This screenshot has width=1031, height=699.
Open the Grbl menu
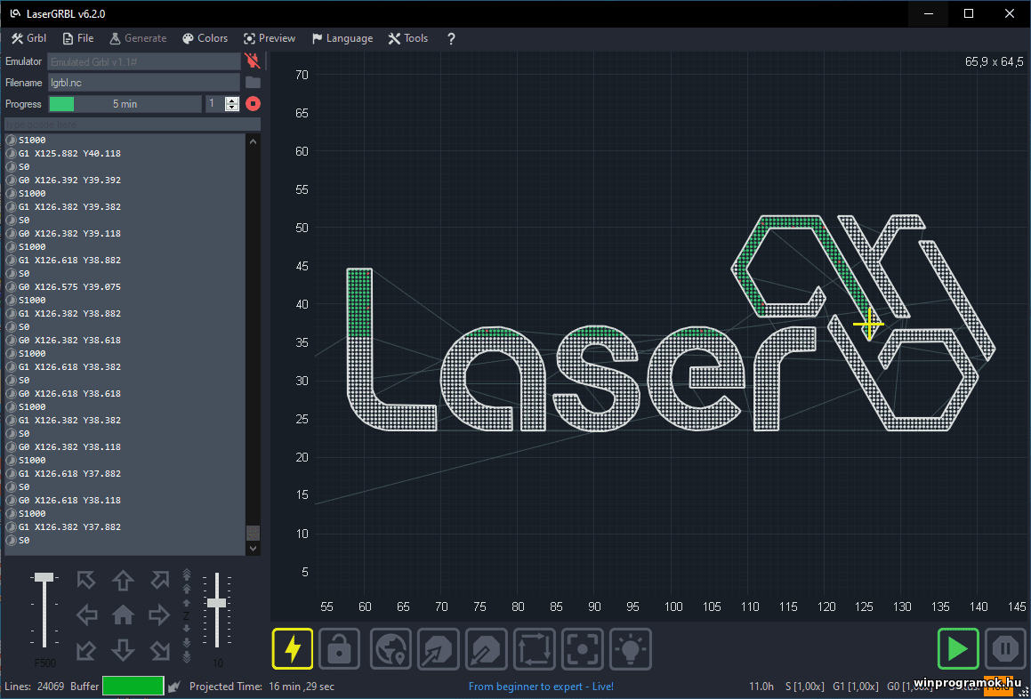tap(28, 38)
